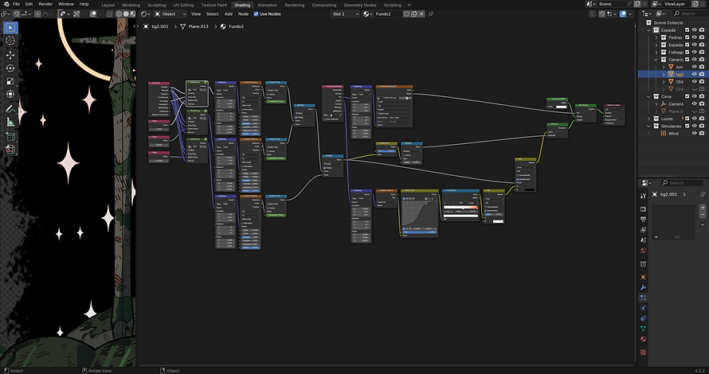Collapse the Simulacao collection

(649, 126)
